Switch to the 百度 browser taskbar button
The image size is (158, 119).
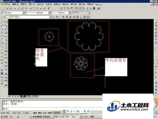(x=41, y=117)
